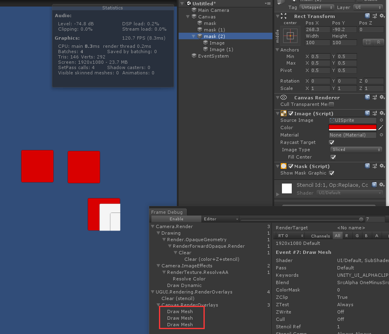
Task: Select Frame Debug tab
Action: [167, 212]
